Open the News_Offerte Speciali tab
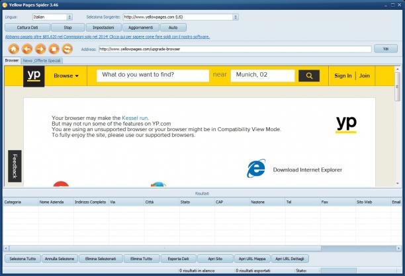The image size is (405, 276). 42,61
